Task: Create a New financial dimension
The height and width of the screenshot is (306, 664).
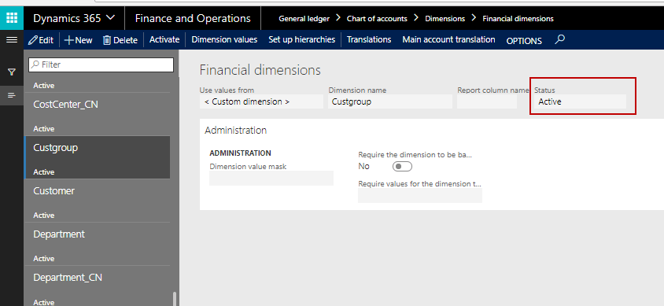Action: coord(79,40)
